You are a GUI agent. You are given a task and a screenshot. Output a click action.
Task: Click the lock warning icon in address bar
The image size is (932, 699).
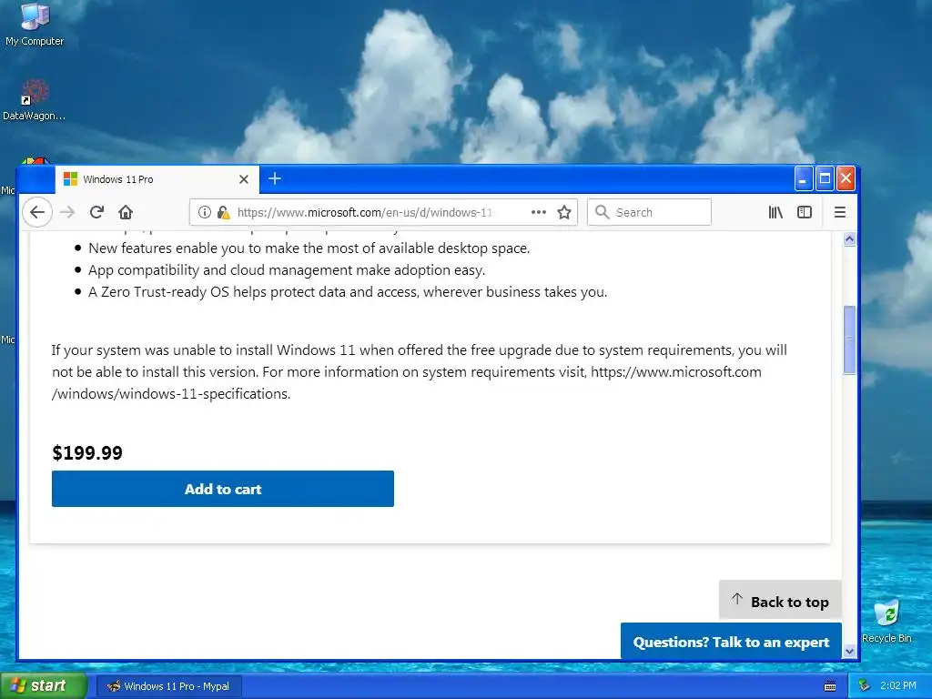(x=224, y=212)
